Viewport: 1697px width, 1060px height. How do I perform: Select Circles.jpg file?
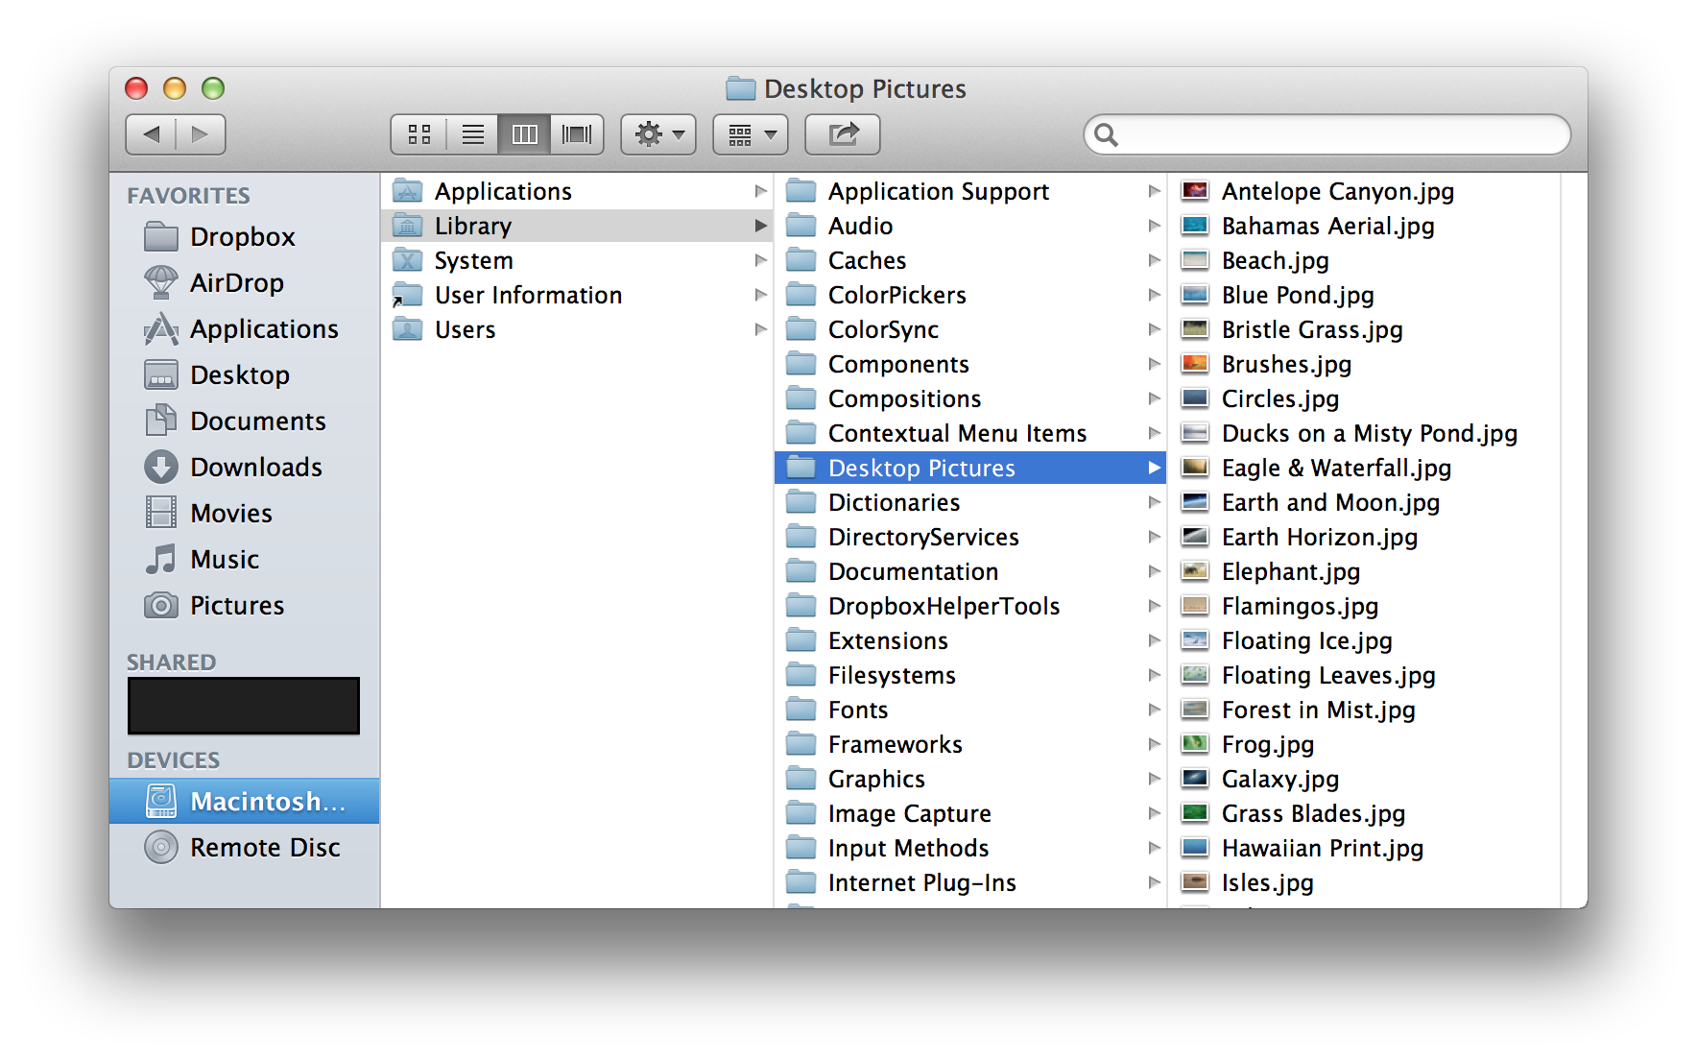pos(1364,398)
